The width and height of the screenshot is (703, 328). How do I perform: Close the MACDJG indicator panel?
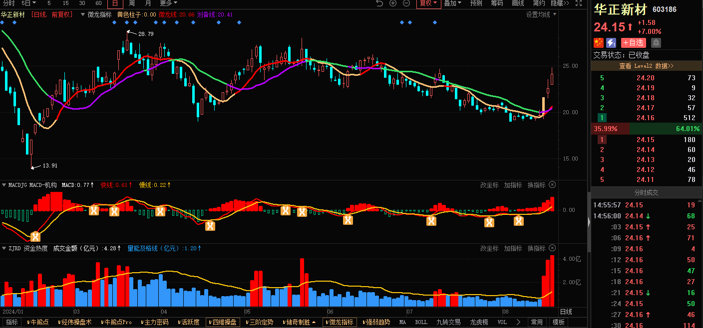552,185
